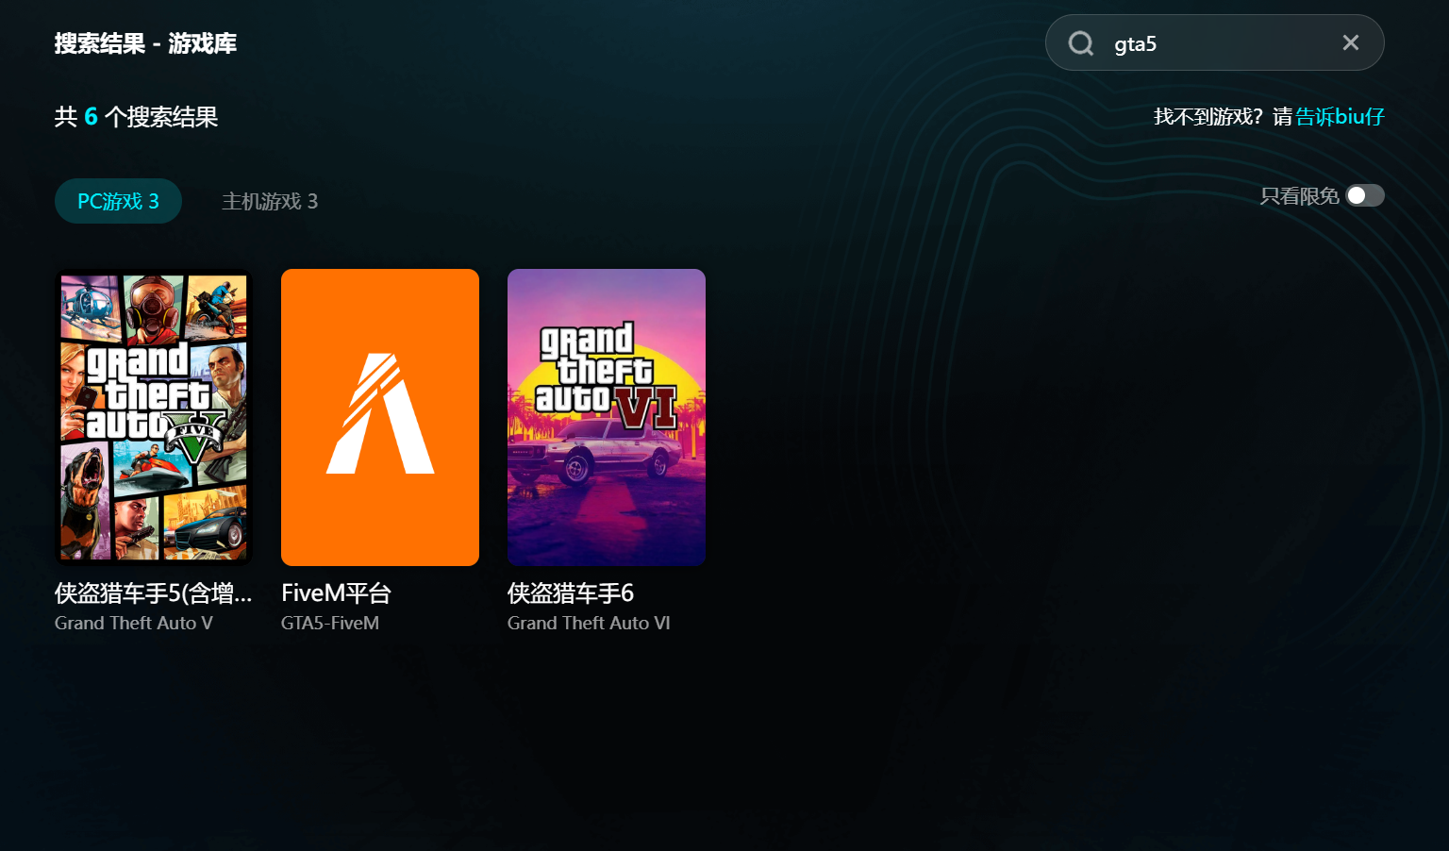
Task: Click the 侠盗猎车手5(含增... title
Action: tap(154, 593)
